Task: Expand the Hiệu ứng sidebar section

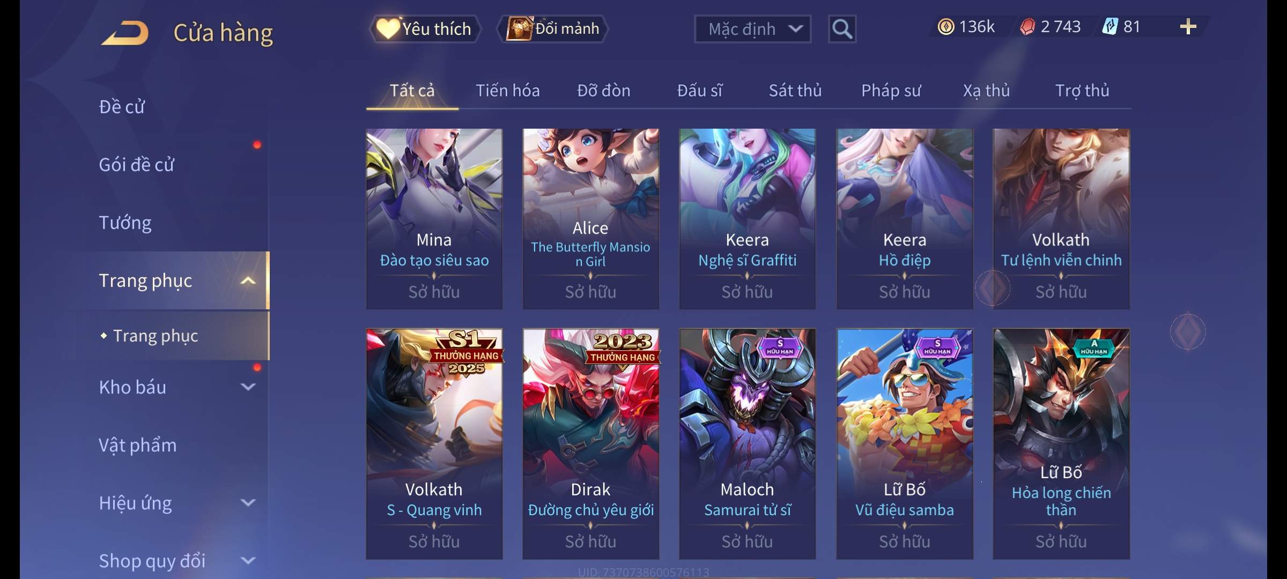Action: pos(248,502)
